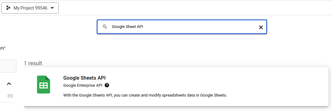Open the My Project 99546 dropdown arrow

click(52, 8)
